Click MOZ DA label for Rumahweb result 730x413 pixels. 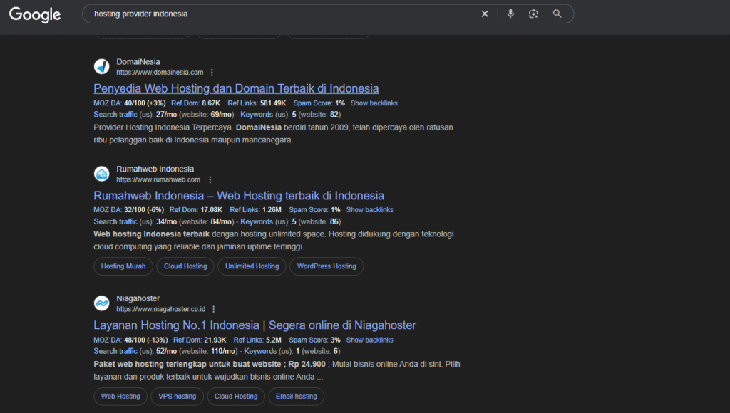pos(108,210)
